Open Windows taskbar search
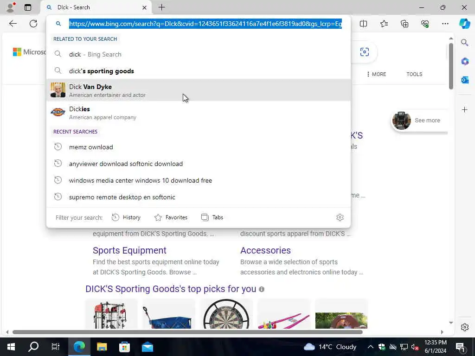This screenshot has height=356, width=475. coord(33,347)
